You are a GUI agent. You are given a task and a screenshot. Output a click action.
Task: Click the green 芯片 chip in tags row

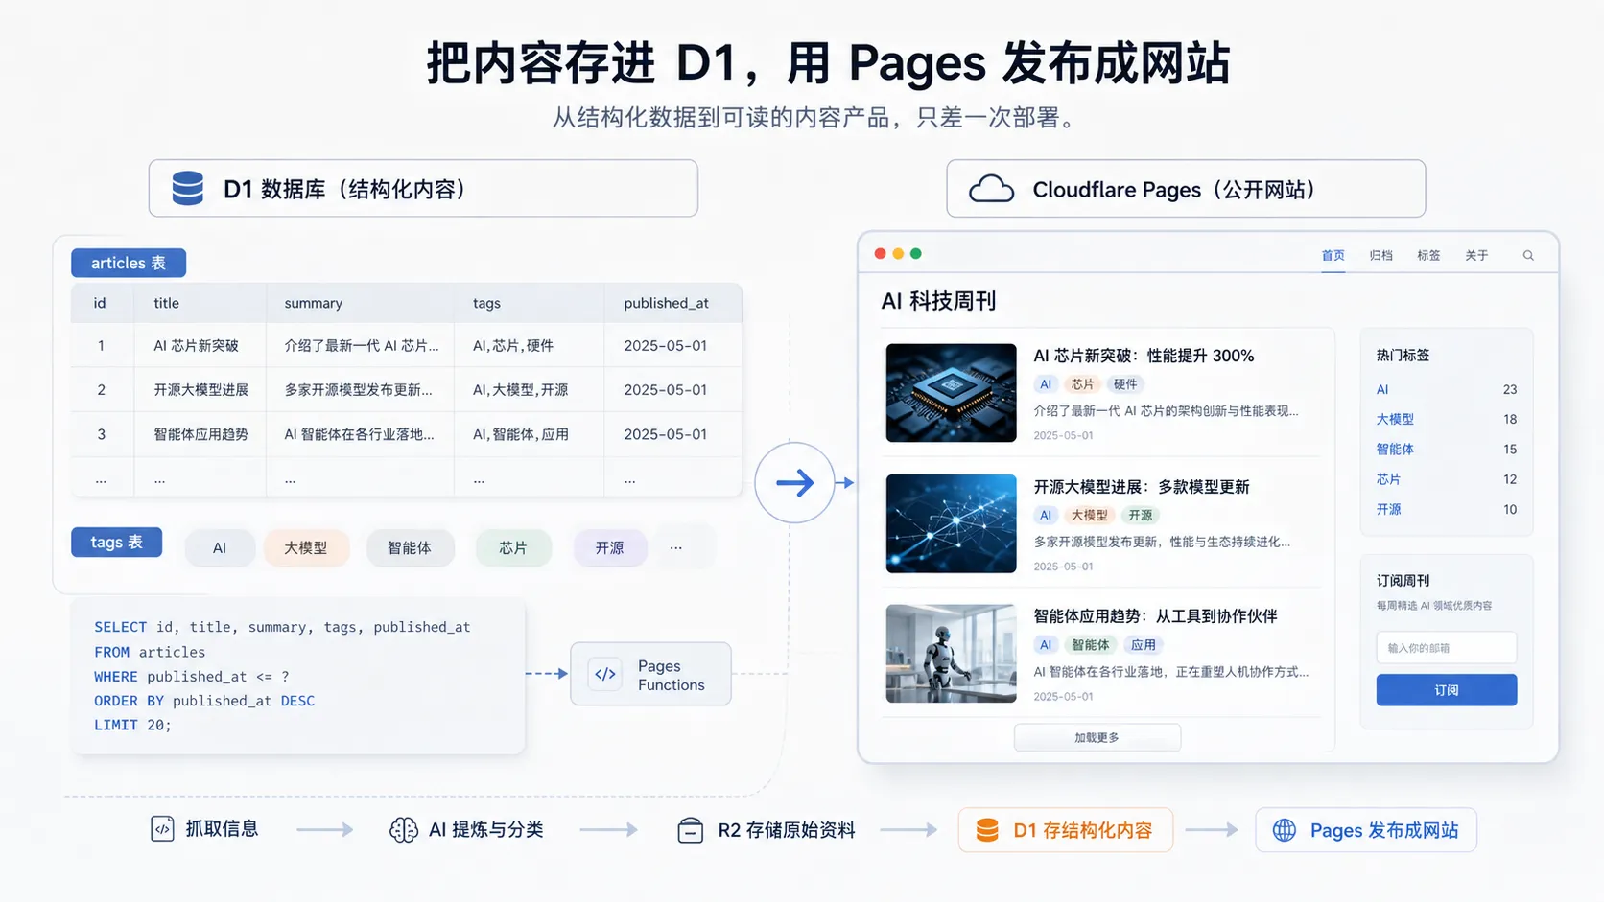pos(513,548)
